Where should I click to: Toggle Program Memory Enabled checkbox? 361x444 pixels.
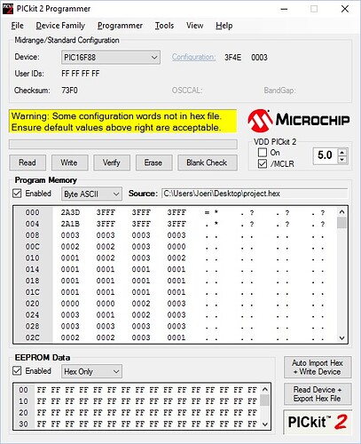pyautogui.click(x=17, y=194)
